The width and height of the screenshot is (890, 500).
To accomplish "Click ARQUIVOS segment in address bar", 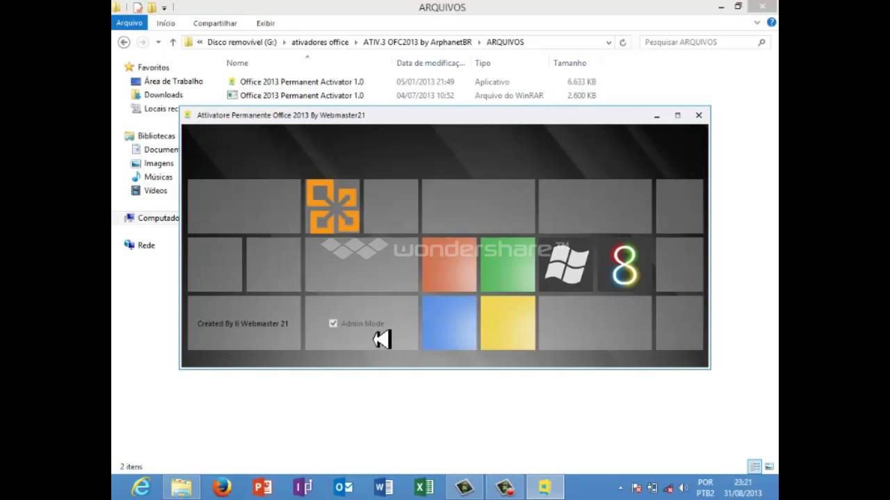I will 505,42.
